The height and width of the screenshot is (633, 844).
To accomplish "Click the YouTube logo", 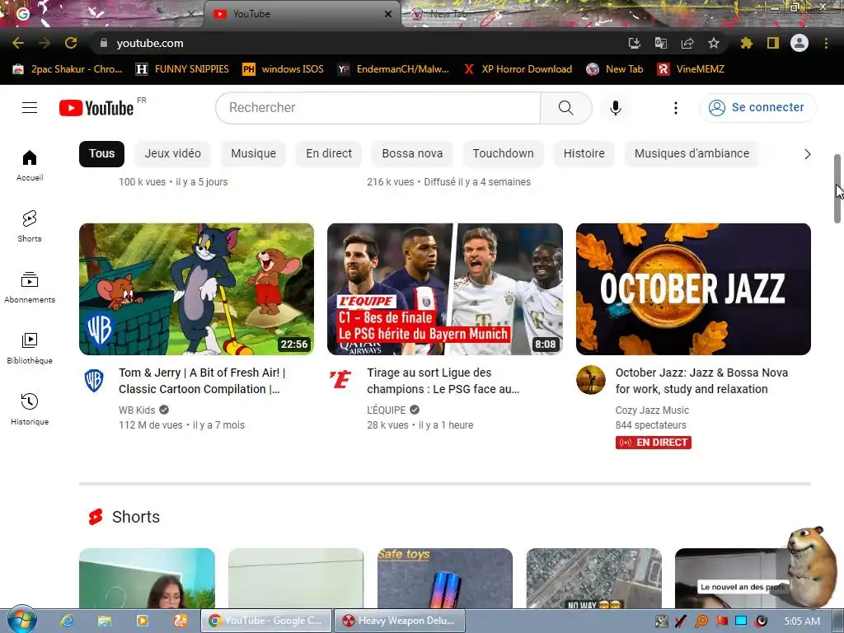I will 96,108.
